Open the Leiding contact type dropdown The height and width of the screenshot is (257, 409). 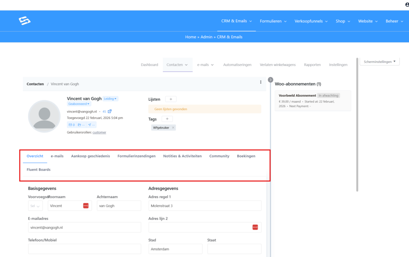click(x=110, y=99)
